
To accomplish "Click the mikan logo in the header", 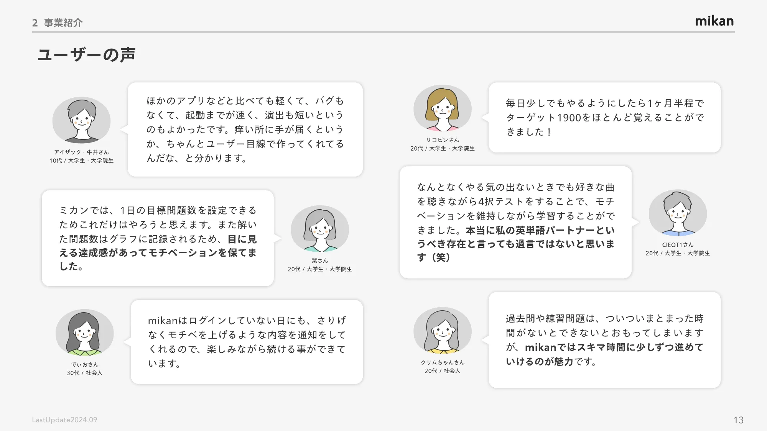I will coord(714,21).
